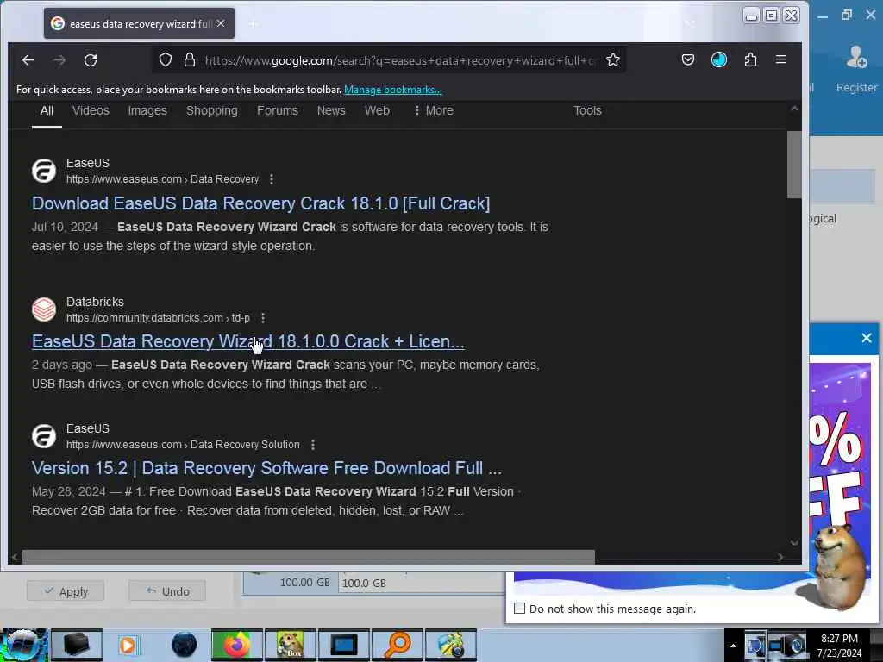Open the blue screen window taskbar icon
This screenshot has width=883, height=662.
[x=343, y=645]
